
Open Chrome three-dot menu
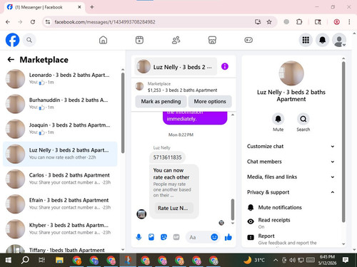point(349,22)
